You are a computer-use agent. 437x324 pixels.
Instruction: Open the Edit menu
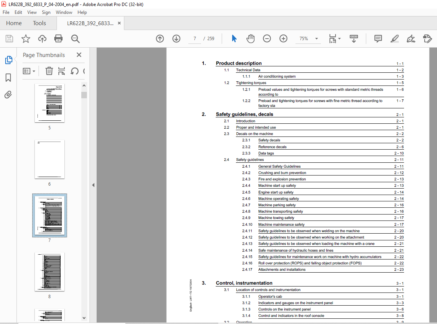pos(18,12)
